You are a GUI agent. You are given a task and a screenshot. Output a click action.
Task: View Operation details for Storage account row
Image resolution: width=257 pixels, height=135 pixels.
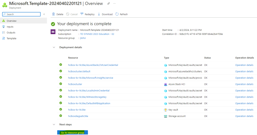tap(244, 116)
